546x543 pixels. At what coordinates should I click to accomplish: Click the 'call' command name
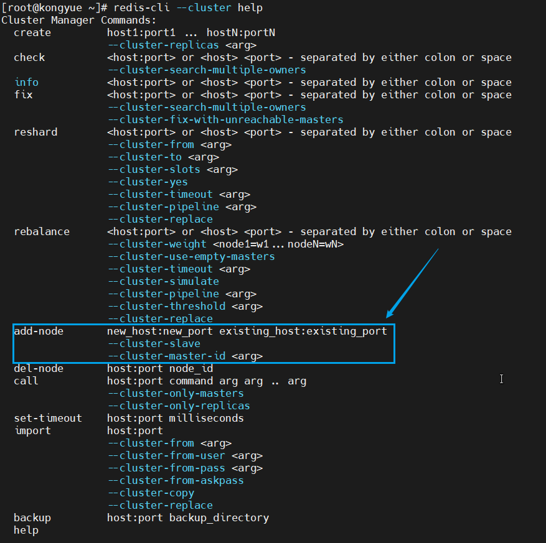[26, 381]
